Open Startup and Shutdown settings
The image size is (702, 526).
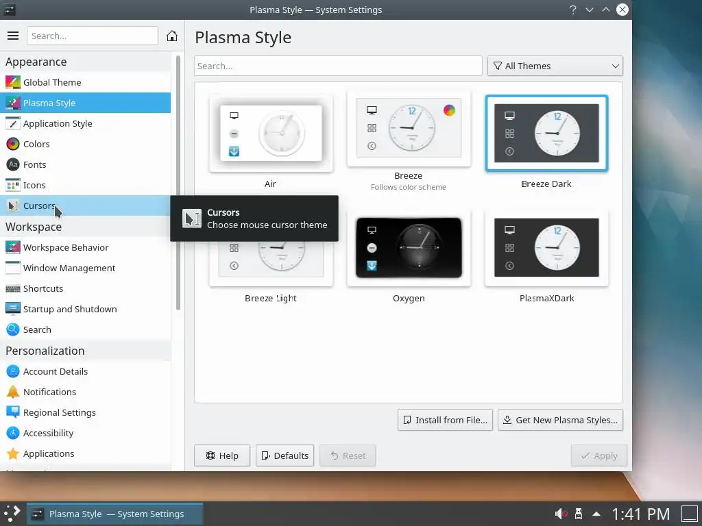[x=85, y=309]
